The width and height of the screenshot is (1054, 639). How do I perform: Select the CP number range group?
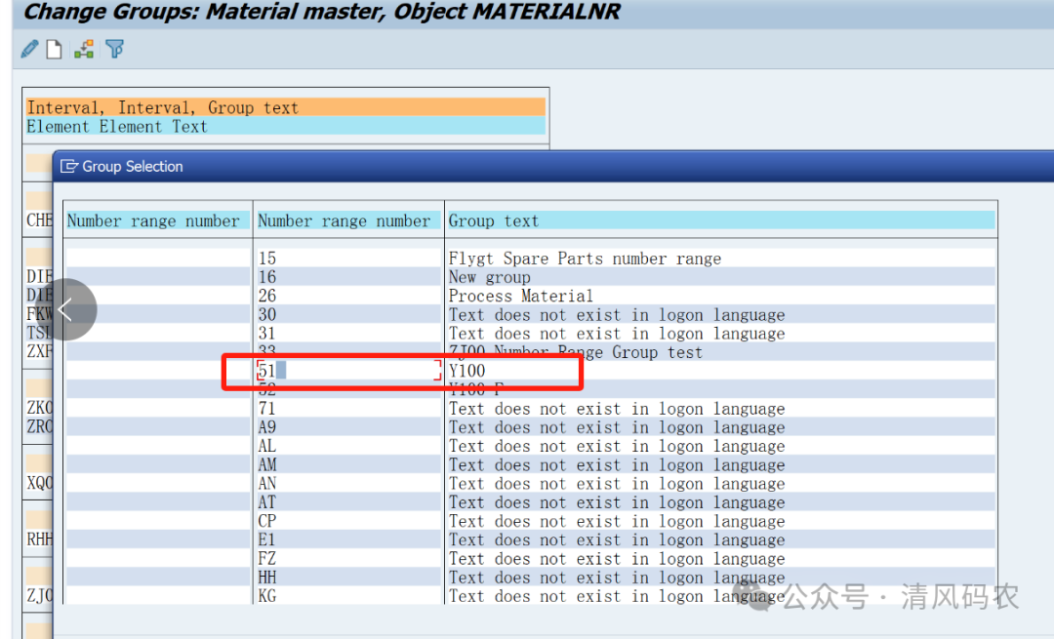coord(267,521)
